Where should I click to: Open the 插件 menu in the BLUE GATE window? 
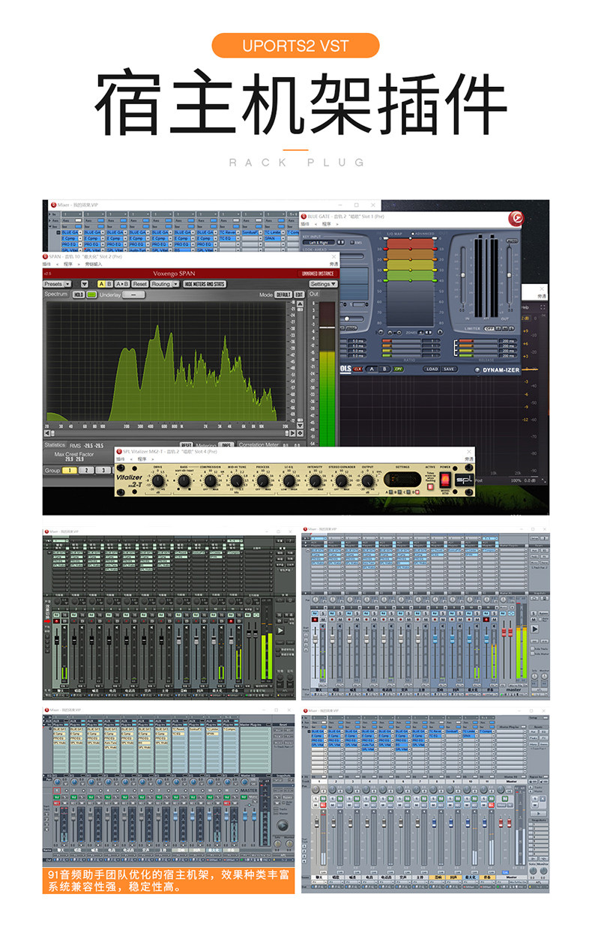(x=303, y=223)
